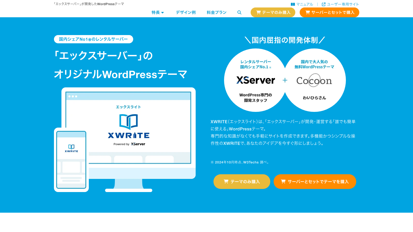Click the エックスライト label on the monitor
413x232 pixels.
pos(128,107)
